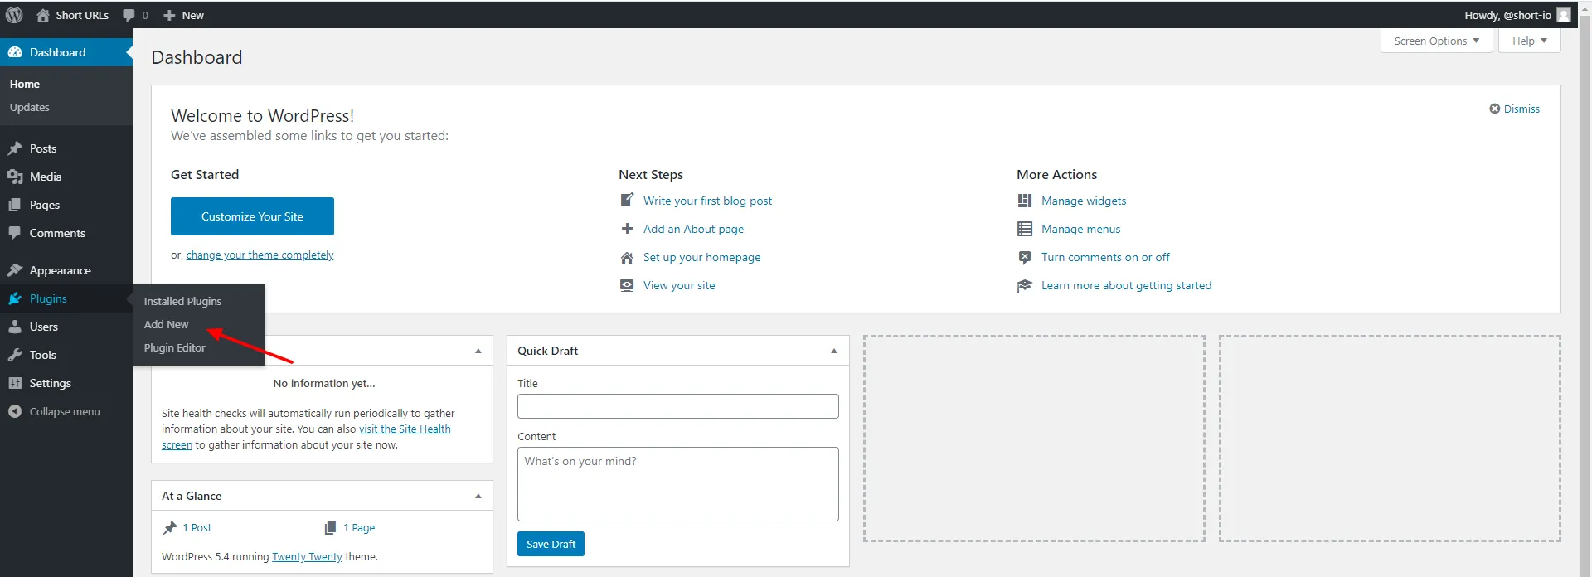Click Customize Your Site button
This screenshot has width=1592, height=577.
point(252,216)
